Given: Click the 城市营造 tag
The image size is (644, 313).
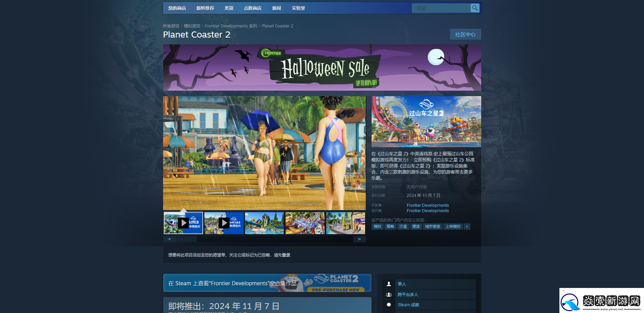Looking at the screenshot, I should [432, 227].
